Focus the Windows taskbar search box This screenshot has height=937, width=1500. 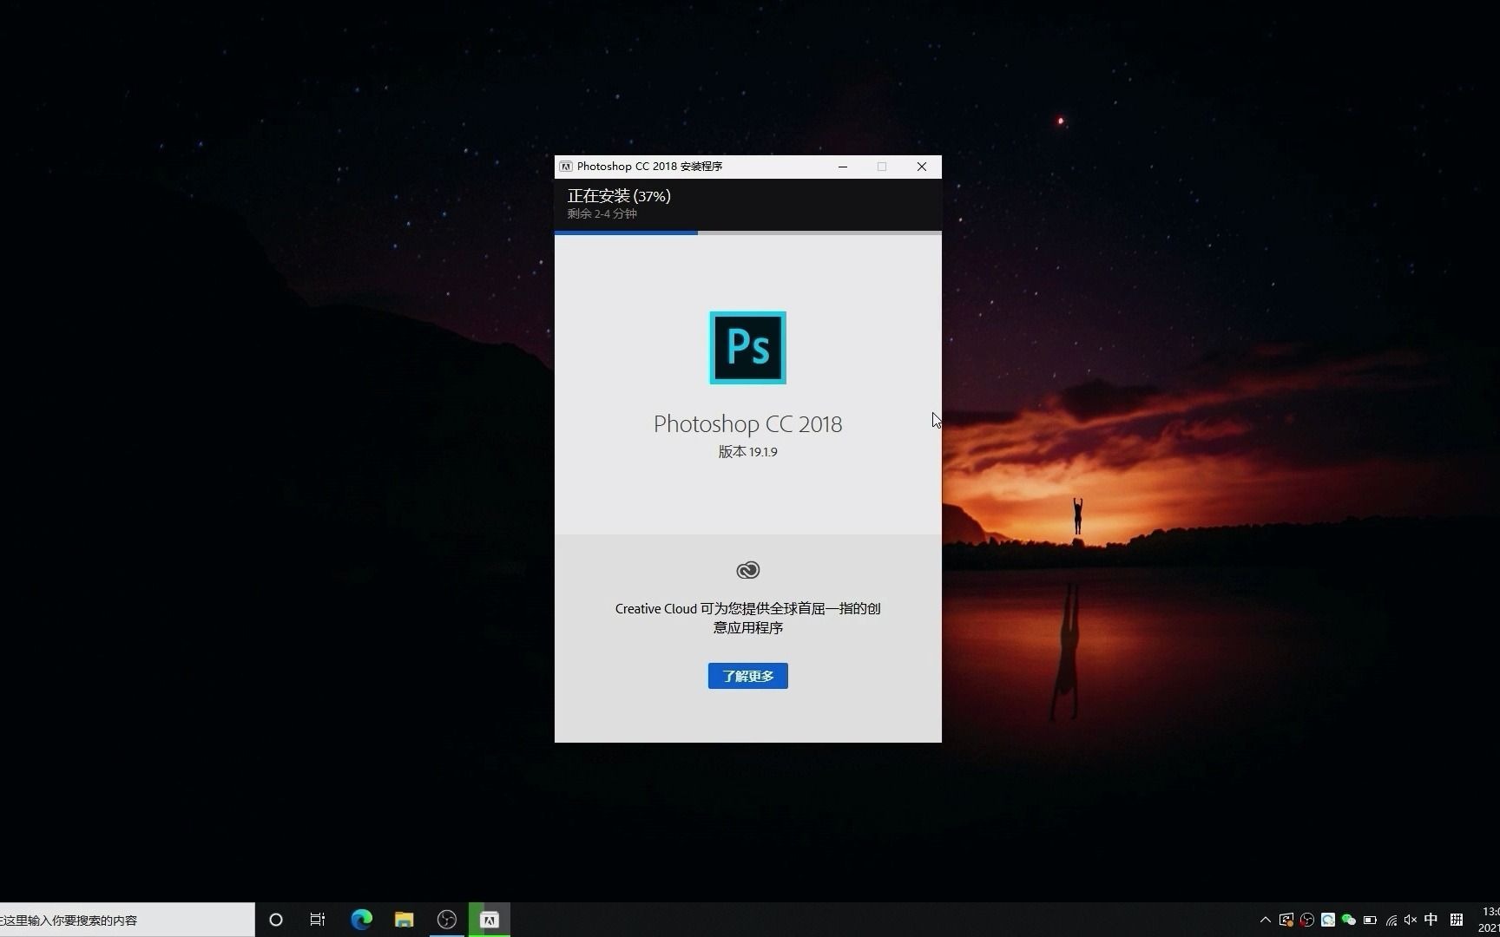[128, 920]
